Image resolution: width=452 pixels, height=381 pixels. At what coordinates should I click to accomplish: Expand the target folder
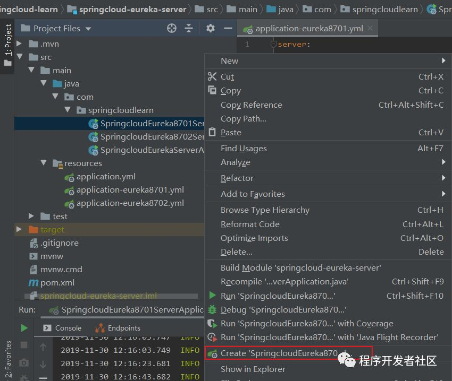(19, 229)
